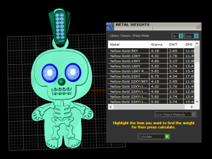Select the Yellow Gold:9KY row
This screenshot has height=159, width=212.
click(151, 51)
